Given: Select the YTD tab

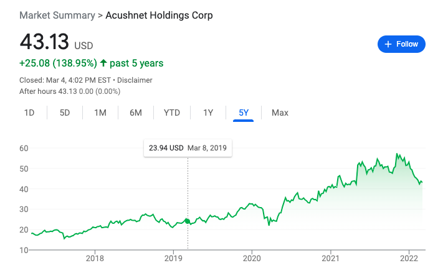Looking at the screenshot, I should pyautogui.click(x=172, y=113).
